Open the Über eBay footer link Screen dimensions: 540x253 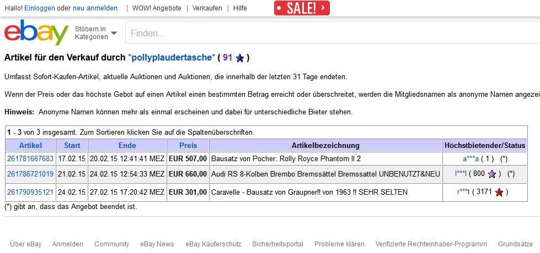pos(26,244)
